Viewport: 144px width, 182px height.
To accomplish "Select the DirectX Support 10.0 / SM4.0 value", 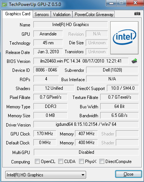I will click(123, 88).
